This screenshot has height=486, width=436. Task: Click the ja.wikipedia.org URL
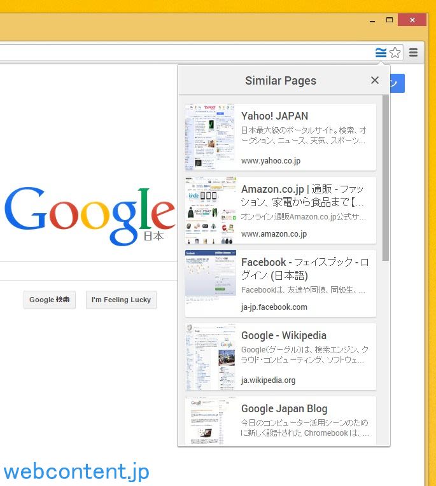(x=268, y=380)
